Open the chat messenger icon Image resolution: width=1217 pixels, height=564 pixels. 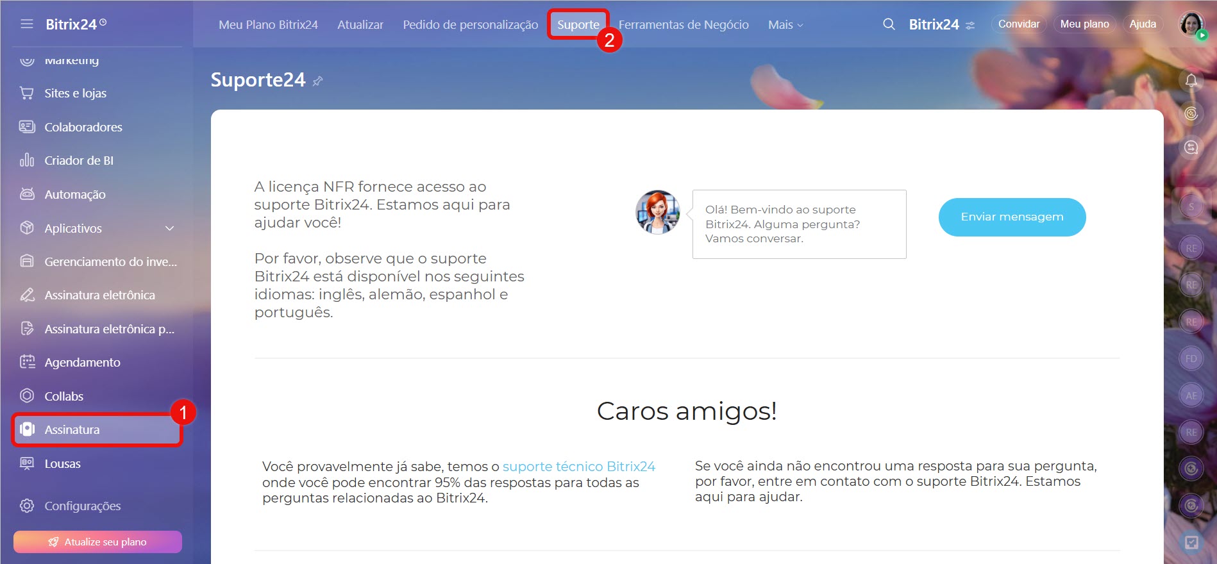1191,147
